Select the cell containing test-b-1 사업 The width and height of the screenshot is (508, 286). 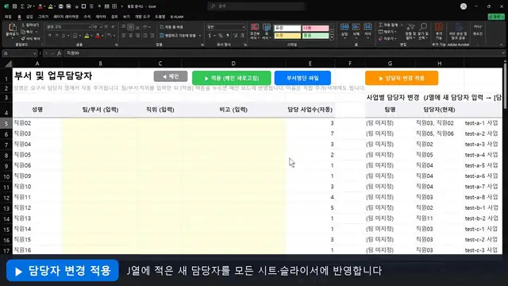(483, 208)
